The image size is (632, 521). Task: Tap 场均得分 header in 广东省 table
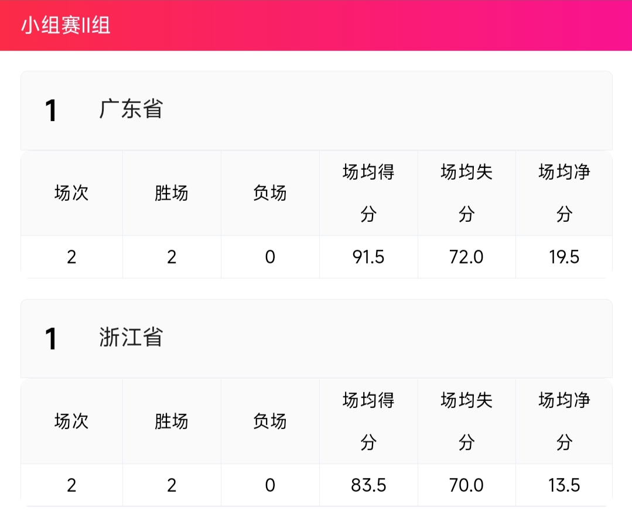click(368, 193)
